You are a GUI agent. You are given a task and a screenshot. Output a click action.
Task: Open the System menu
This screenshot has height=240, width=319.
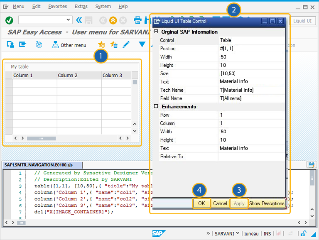pyautogui.click(x=103, y=7)
